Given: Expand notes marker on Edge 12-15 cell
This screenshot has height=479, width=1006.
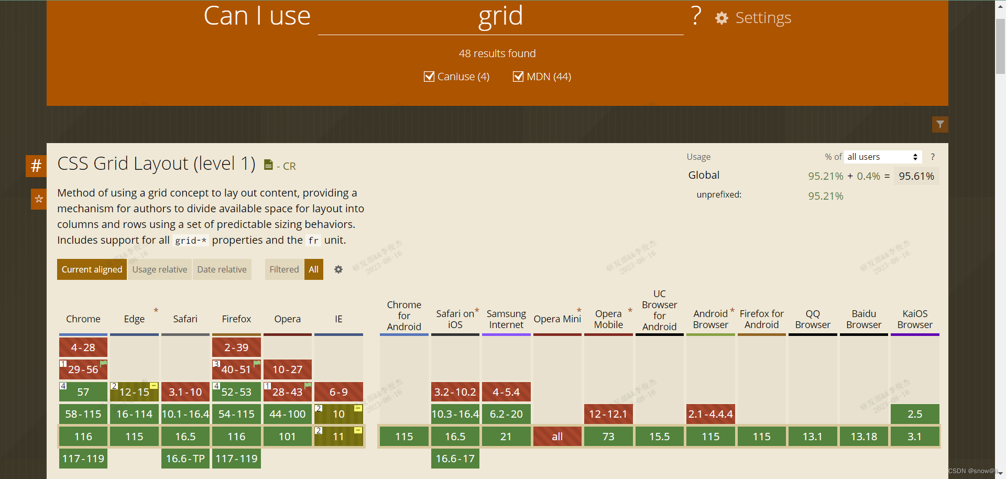Looking at the screenshot, I should (154, 385).
